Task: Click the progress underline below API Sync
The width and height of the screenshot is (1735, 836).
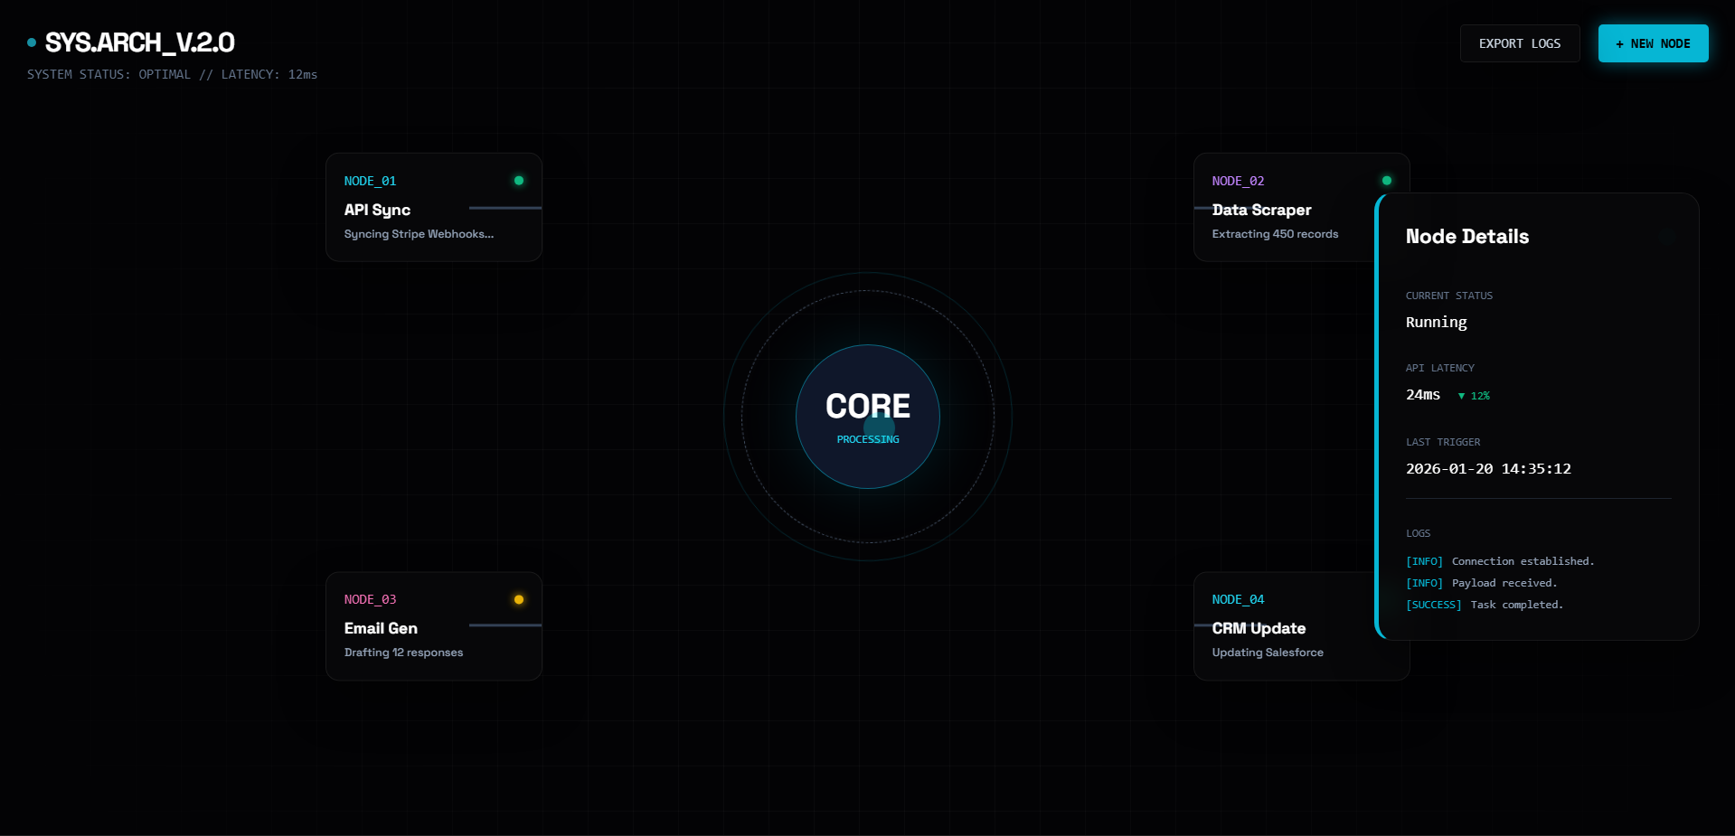Action: tap(504, 208)
